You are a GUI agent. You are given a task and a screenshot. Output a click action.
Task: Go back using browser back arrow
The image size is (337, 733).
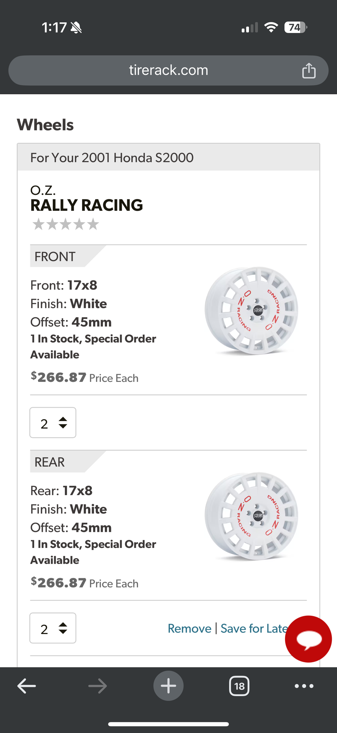[27, 686]
